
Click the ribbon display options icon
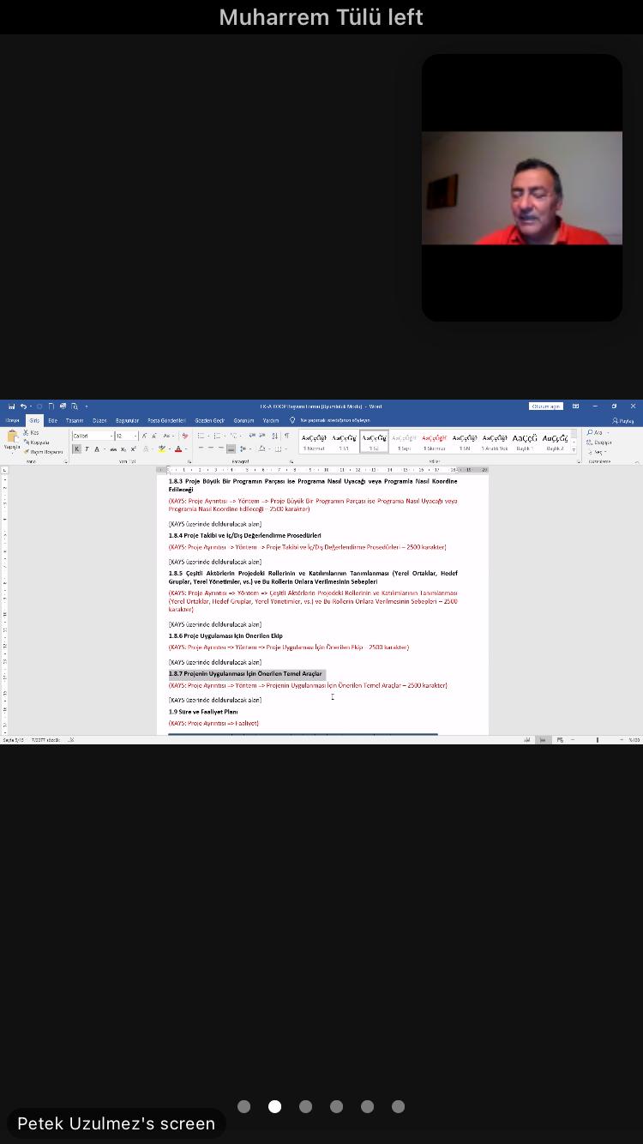coord(575,406)
